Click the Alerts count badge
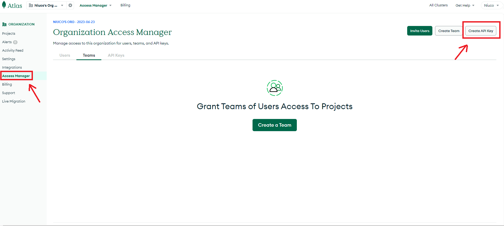Image resolution: width=504 pixels, height=226 pixels. (15, 42)
